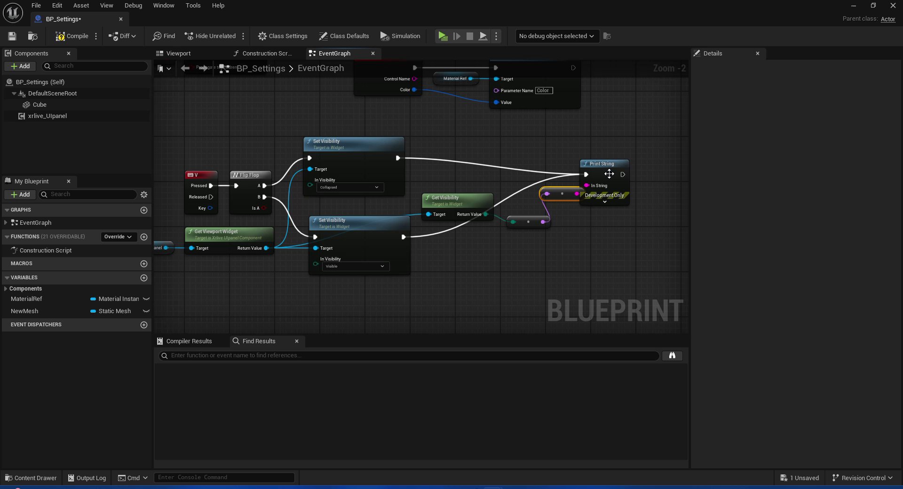The image size is (903, 489).
Task: Add a new graph with plus icon
Action: [x=144, y=210]
